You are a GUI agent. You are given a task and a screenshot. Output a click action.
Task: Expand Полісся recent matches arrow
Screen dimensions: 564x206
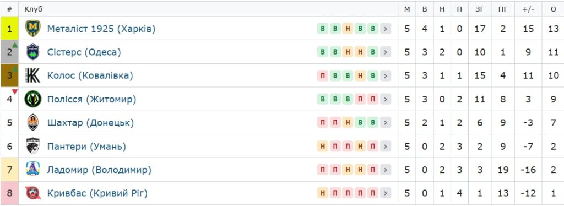[385, 99]
